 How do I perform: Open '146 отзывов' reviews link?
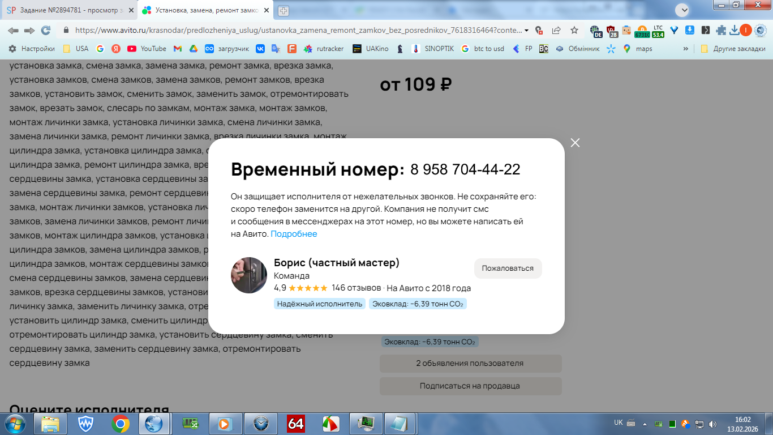click(356, 288)
